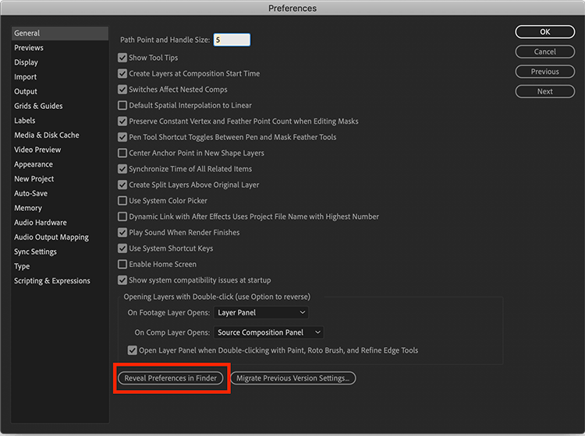The height and width of the screenshot is (436, 585).
Task: Open the On Comp Layer Opens dropdown
Action: (268, 332)
